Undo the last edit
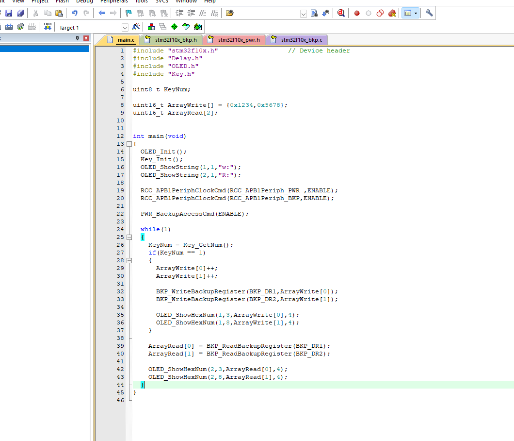Image resolution: width=514 pixels, height=441 pixels. 74,13
